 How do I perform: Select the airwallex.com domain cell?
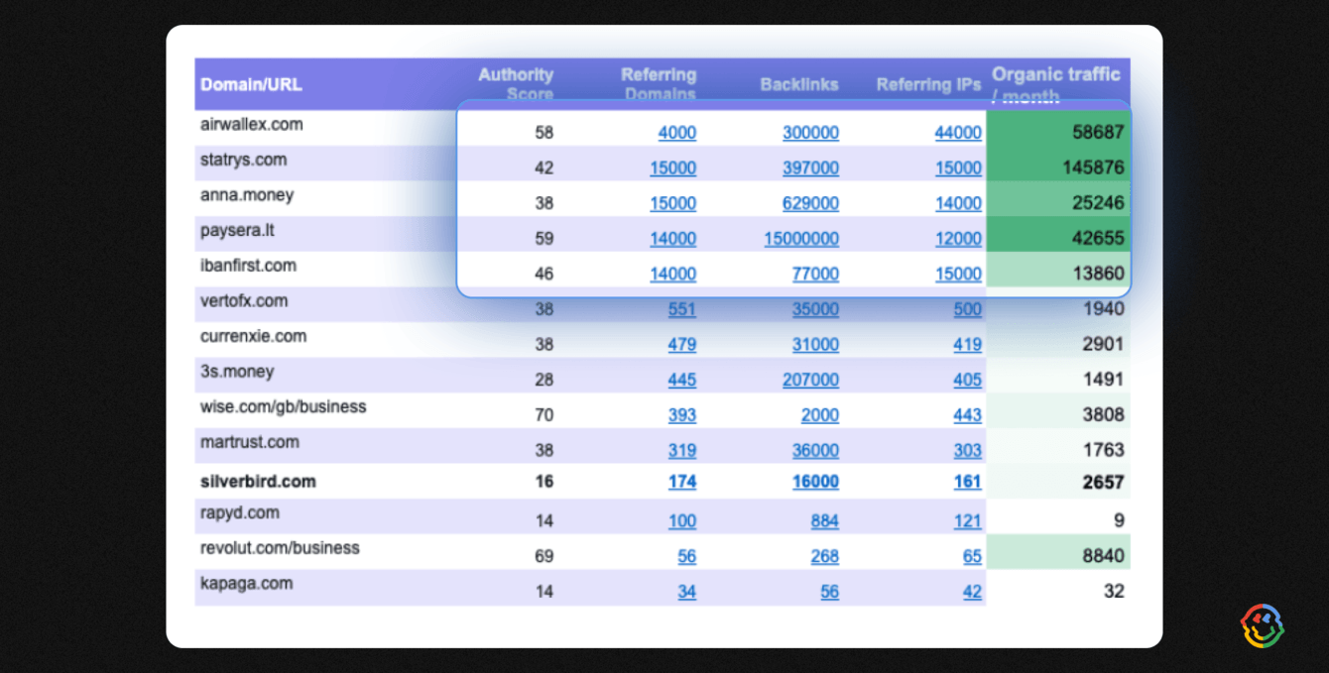tap(252, 125)
